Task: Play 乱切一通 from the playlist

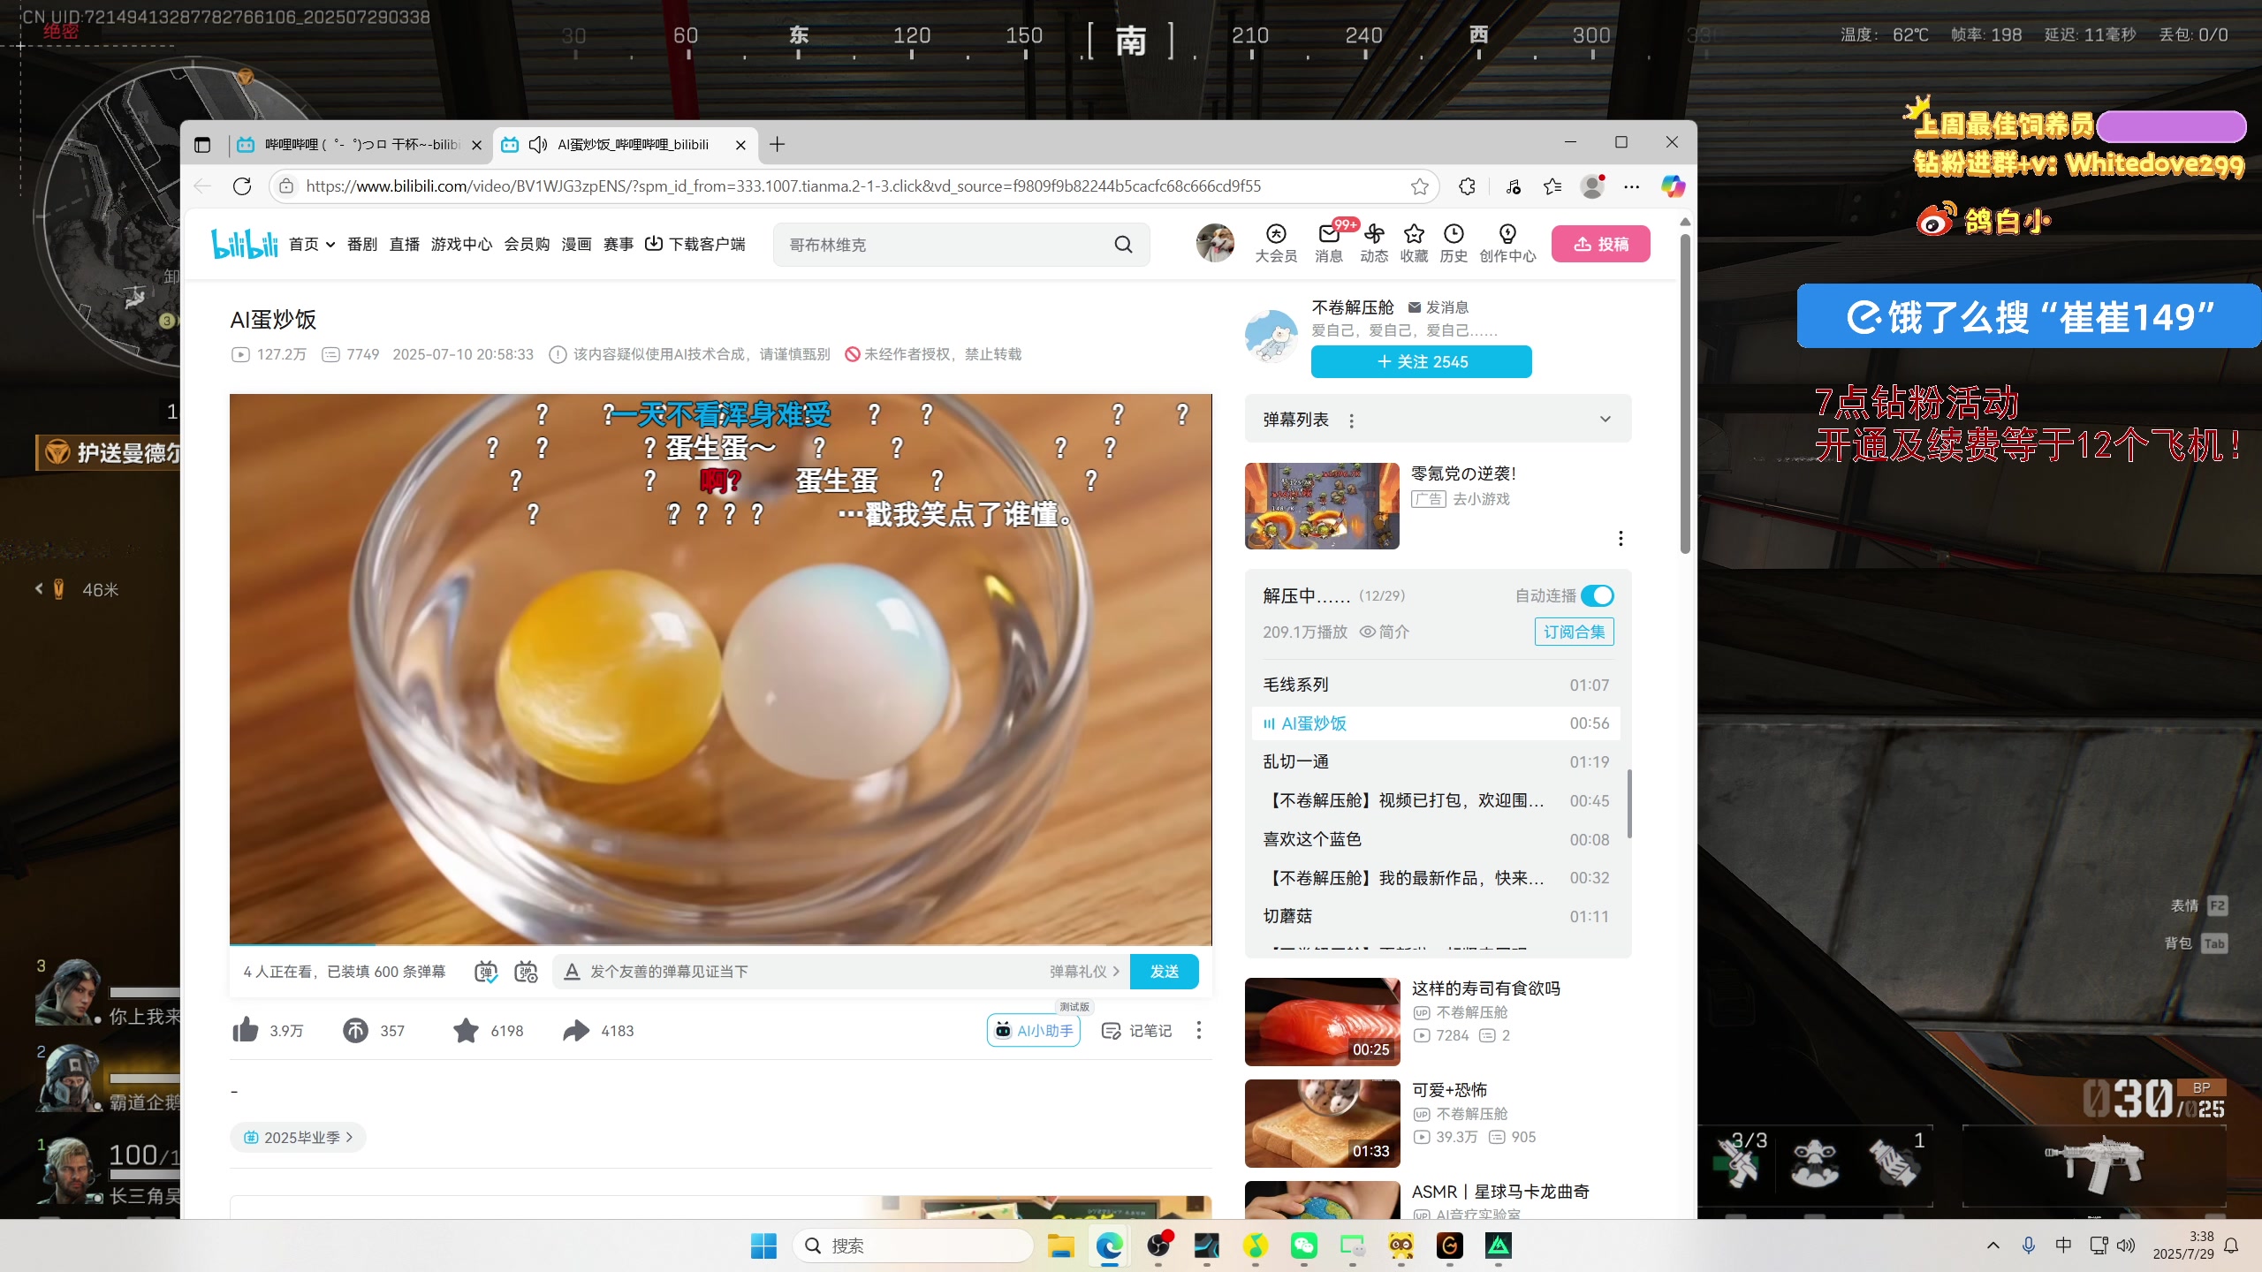Action: 1436,762
